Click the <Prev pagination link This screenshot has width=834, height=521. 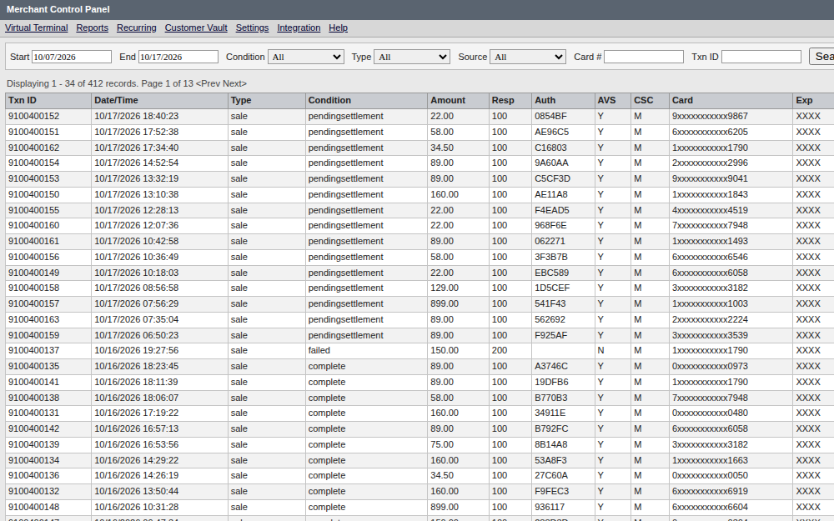click(x=208, y=83)
